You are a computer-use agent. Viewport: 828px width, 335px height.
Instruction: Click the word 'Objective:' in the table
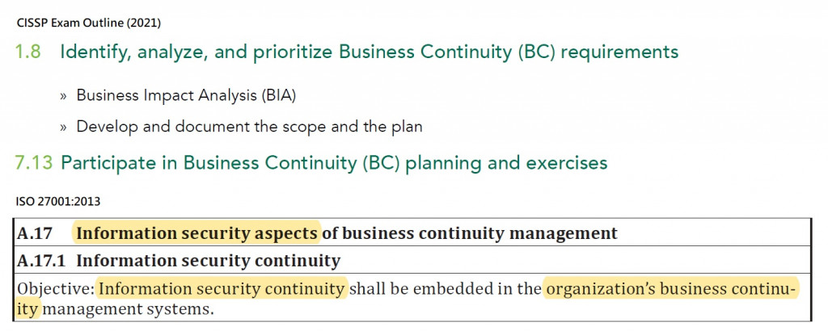(56, 289)
